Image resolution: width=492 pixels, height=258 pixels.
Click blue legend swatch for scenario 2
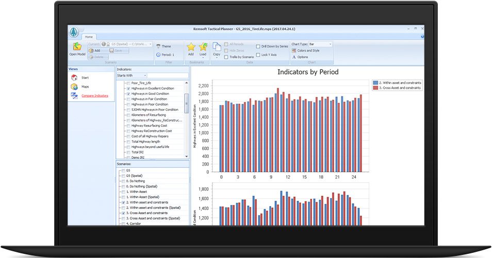pyautogui.click(x=375, y=83)
